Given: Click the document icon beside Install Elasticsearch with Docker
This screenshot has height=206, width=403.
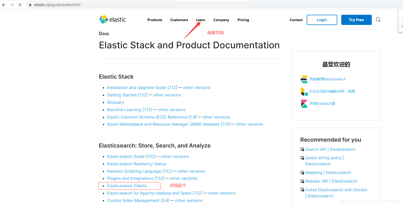Looking at the screenshot, I should pos(302,190).
